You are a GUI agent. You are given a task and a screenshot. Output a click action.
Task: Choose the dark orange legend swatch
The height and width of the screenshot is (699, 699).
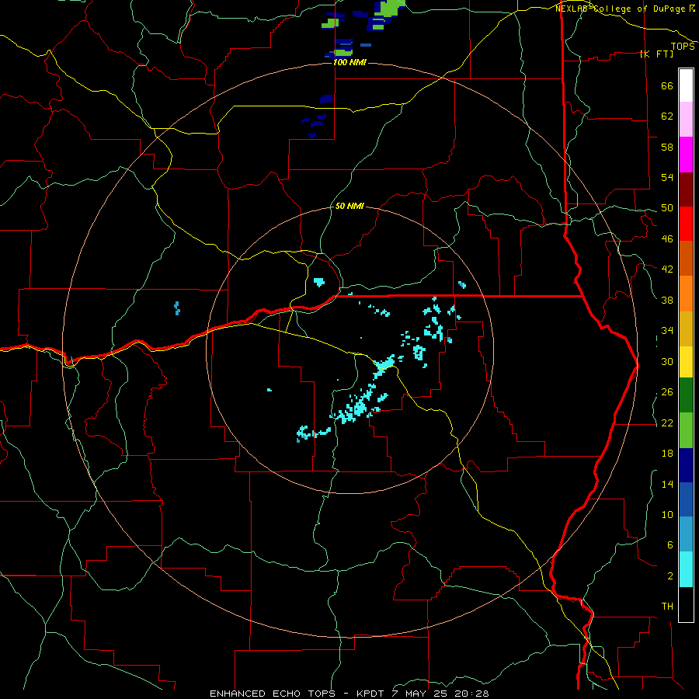tap(686, 258)
